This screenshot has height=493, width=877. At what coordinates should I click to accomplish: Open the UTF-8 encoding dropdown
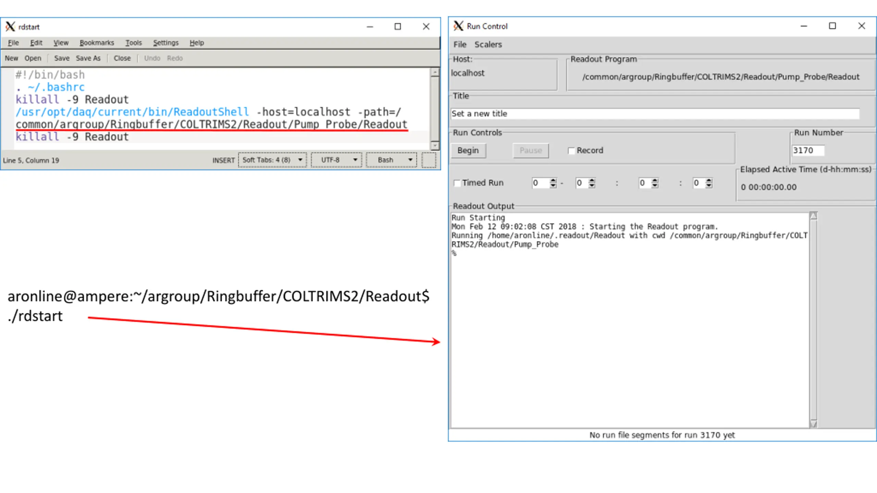[x=336, y=160]
